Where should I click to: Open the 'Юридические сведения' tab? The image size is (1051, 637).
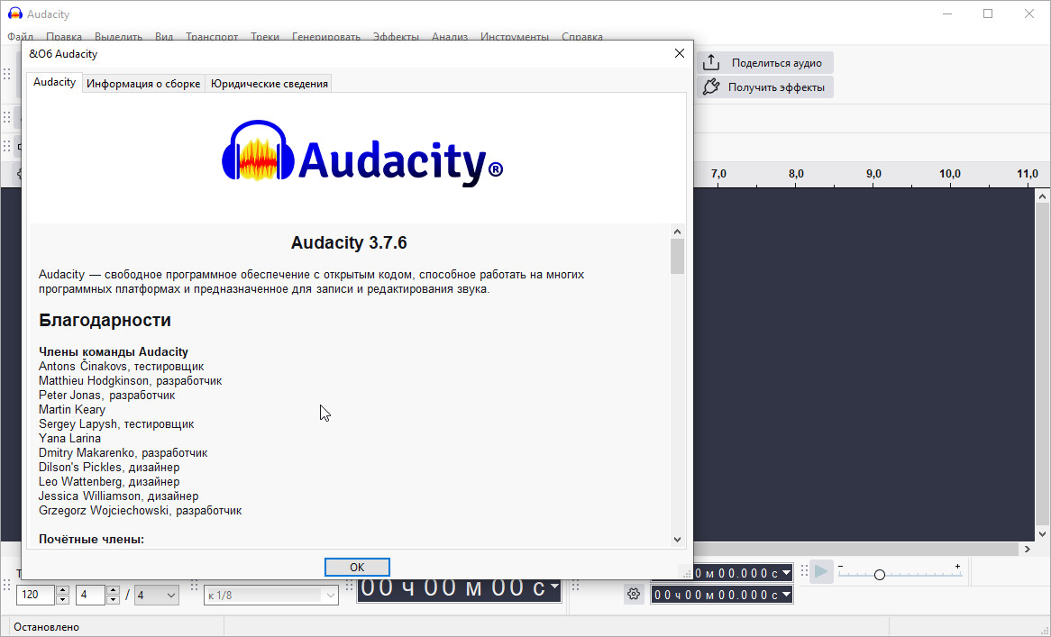click(x=269, y=84)
